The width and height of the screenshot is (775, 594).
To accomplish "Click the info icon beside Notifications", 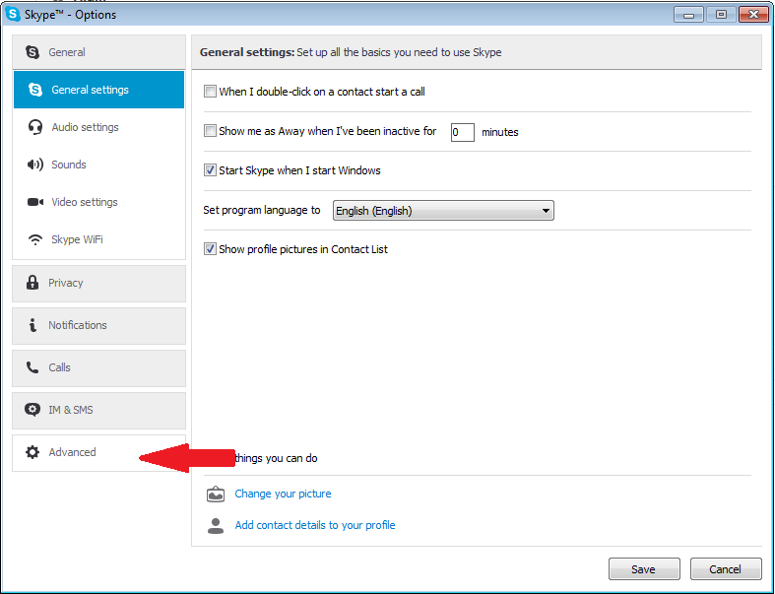I will click(32, 325).
